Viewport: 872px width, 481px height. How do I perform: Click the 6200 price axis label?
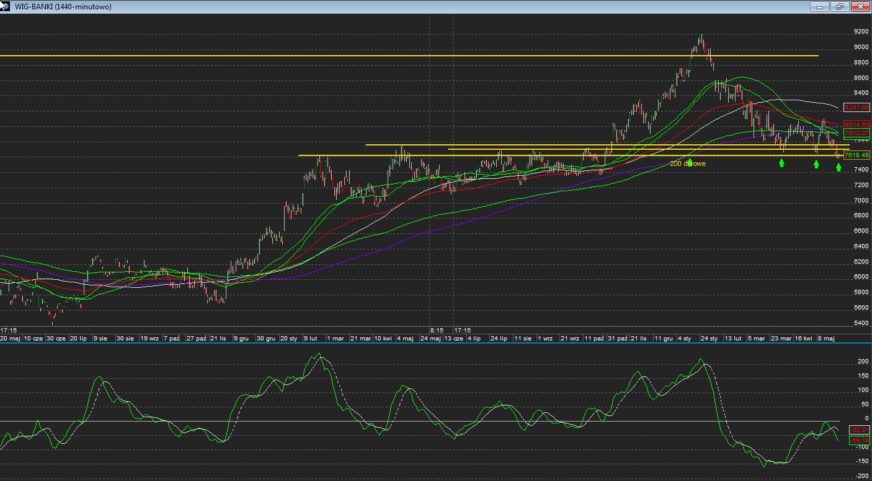click(861, 262)
